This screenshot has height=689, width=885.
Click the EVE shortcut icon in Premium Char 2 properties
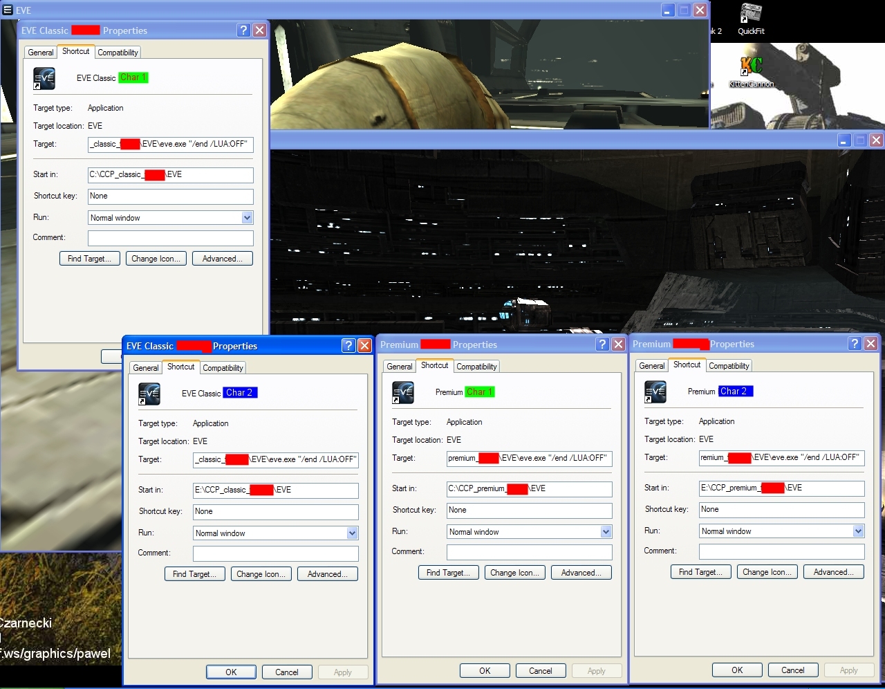click(x=655, y=392)
